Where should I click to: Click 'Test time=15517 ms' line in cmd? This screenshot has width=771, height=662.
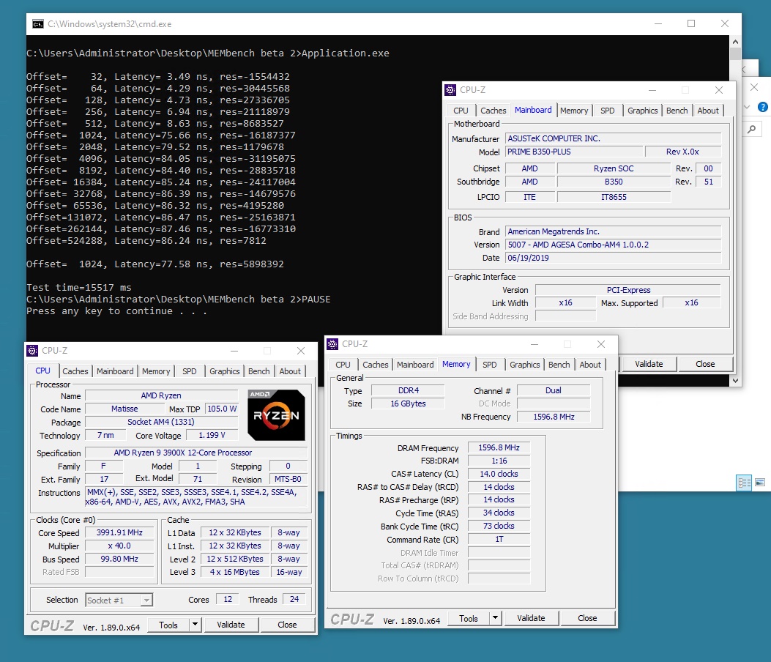[x=78, y=288]
